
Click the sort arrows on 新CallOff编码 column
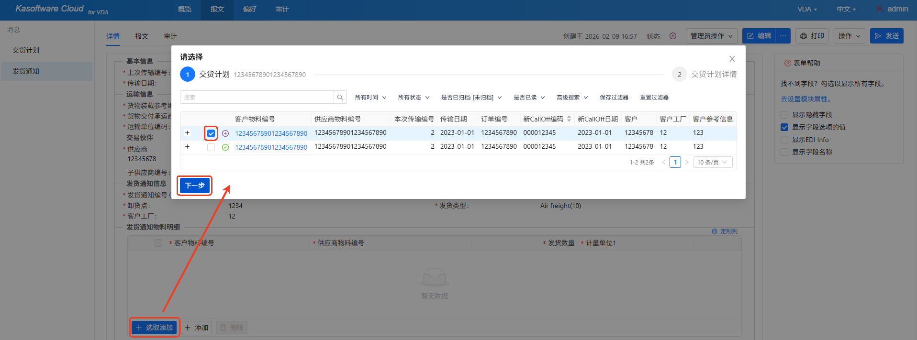pos(569,119)
